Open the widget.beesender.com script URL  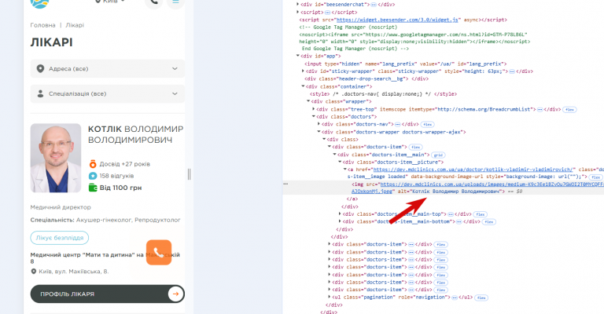(397, 20)
